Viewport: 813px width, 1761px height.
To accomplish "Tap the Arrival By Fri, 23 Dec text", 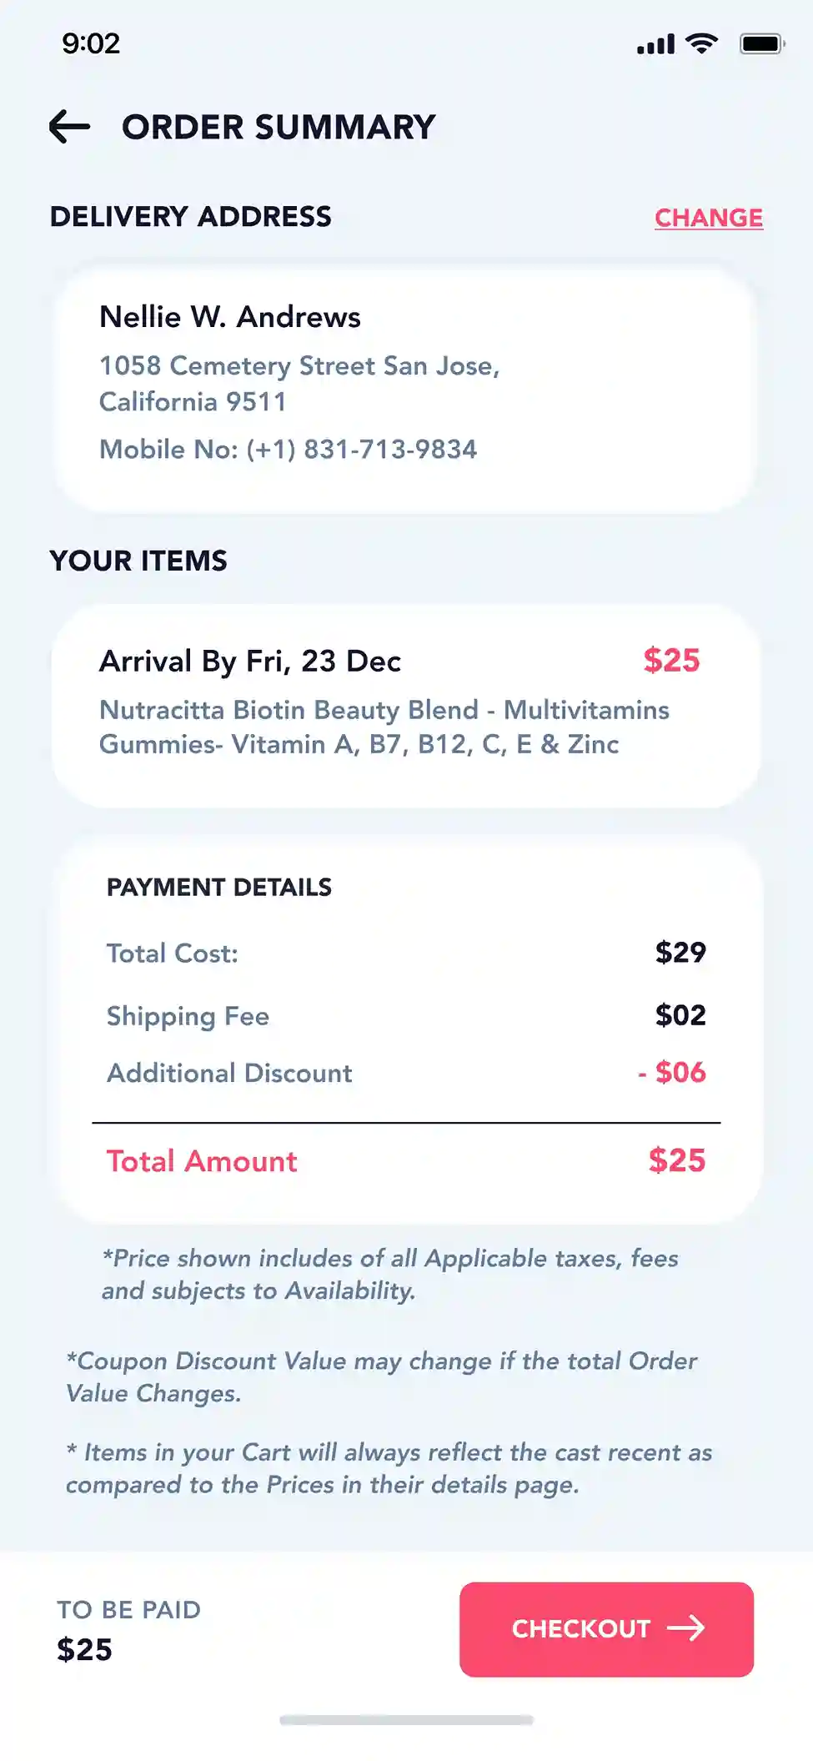I will click(x=250, y=662).
